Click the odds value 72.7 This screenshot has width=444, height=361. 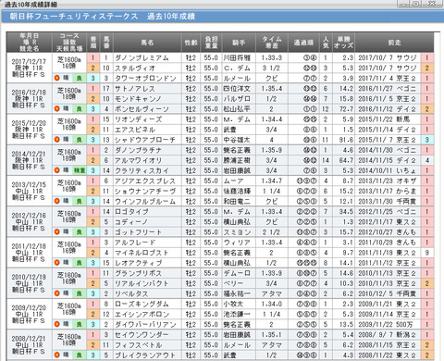347,109
